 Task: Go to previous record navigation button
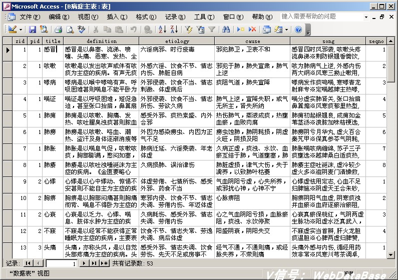pos(39,263)
